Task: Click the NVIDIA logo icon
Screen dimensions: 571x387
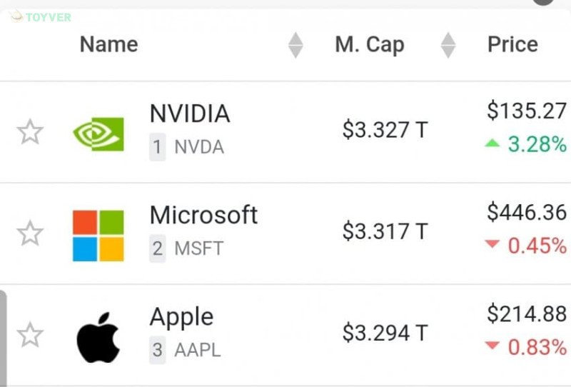Action: tap(98, 134)
